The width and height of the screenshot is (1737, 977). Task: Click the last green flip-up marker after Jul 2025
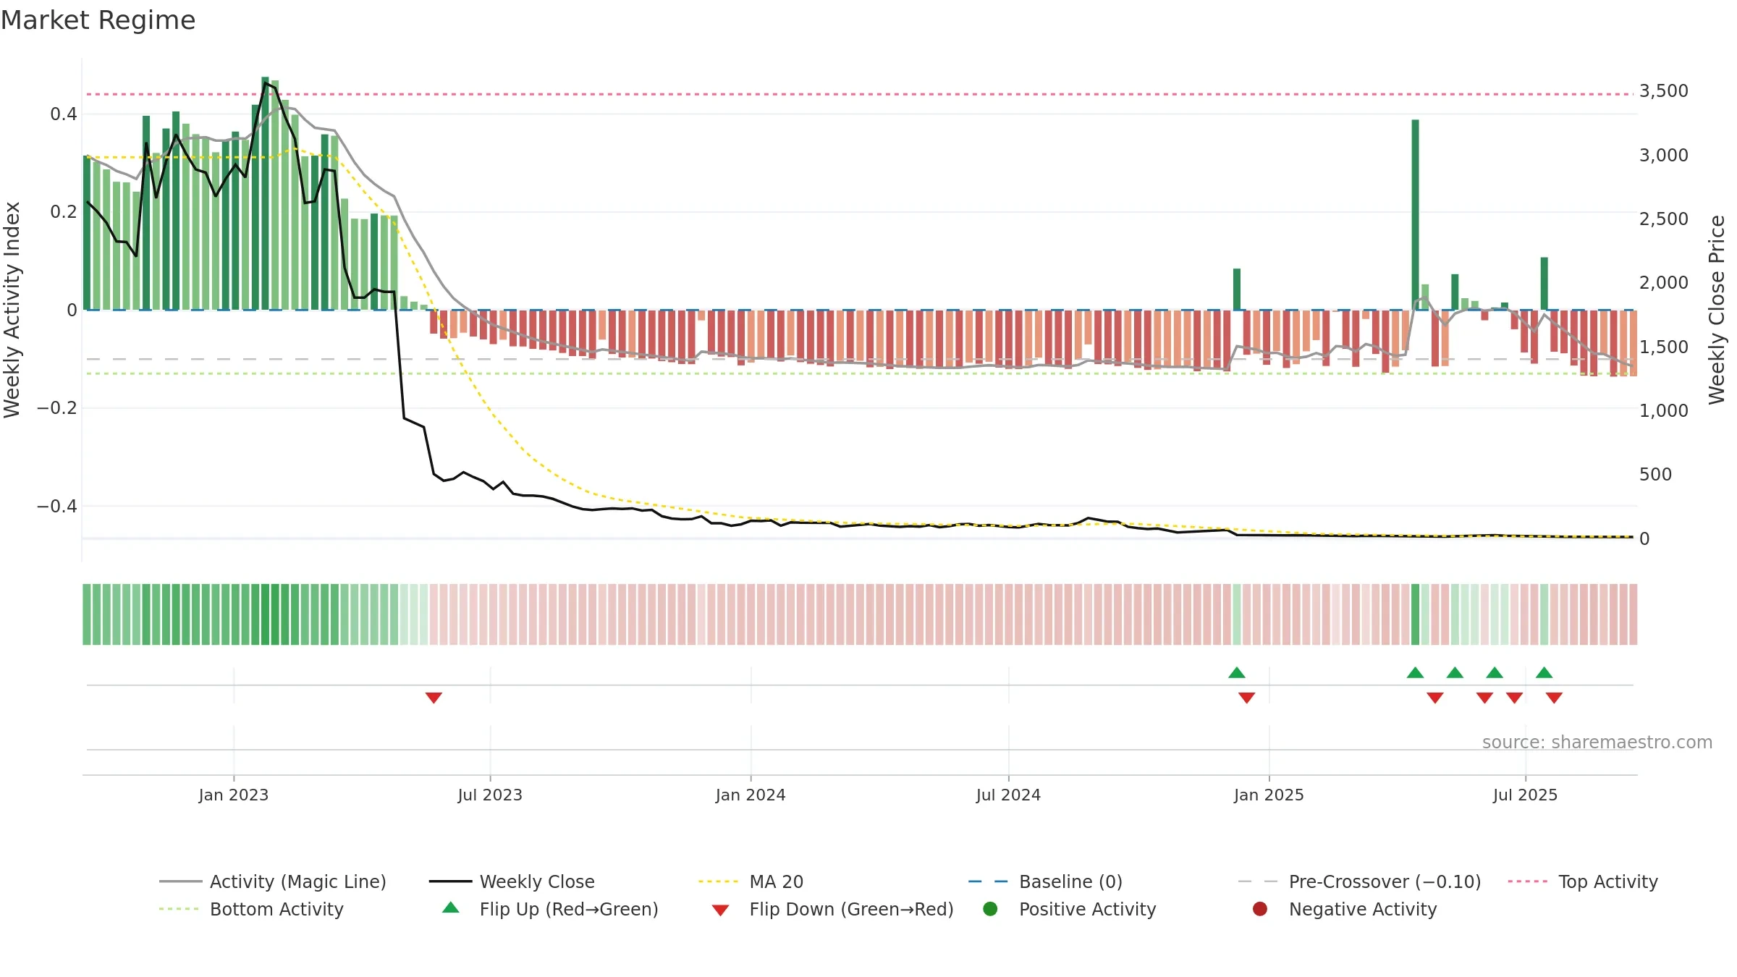click(1544, 672)
